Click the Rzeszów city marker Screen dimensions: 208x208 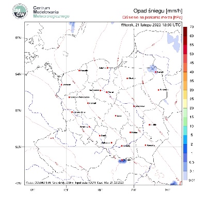point(146,145)
